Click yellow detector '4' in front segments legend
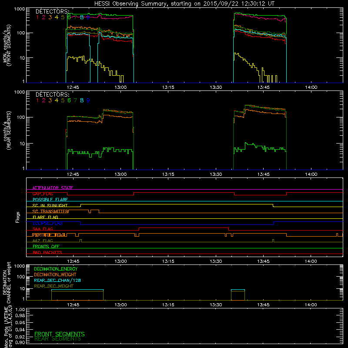Screen dimensions: 348x348 coord(57,17)
